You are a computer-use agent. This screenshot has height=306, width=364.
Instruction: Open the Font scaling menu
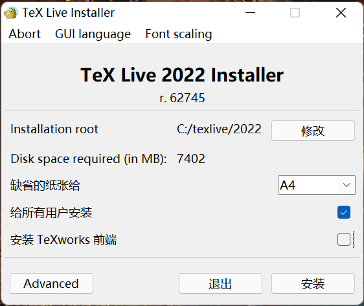tap(179, 34)
